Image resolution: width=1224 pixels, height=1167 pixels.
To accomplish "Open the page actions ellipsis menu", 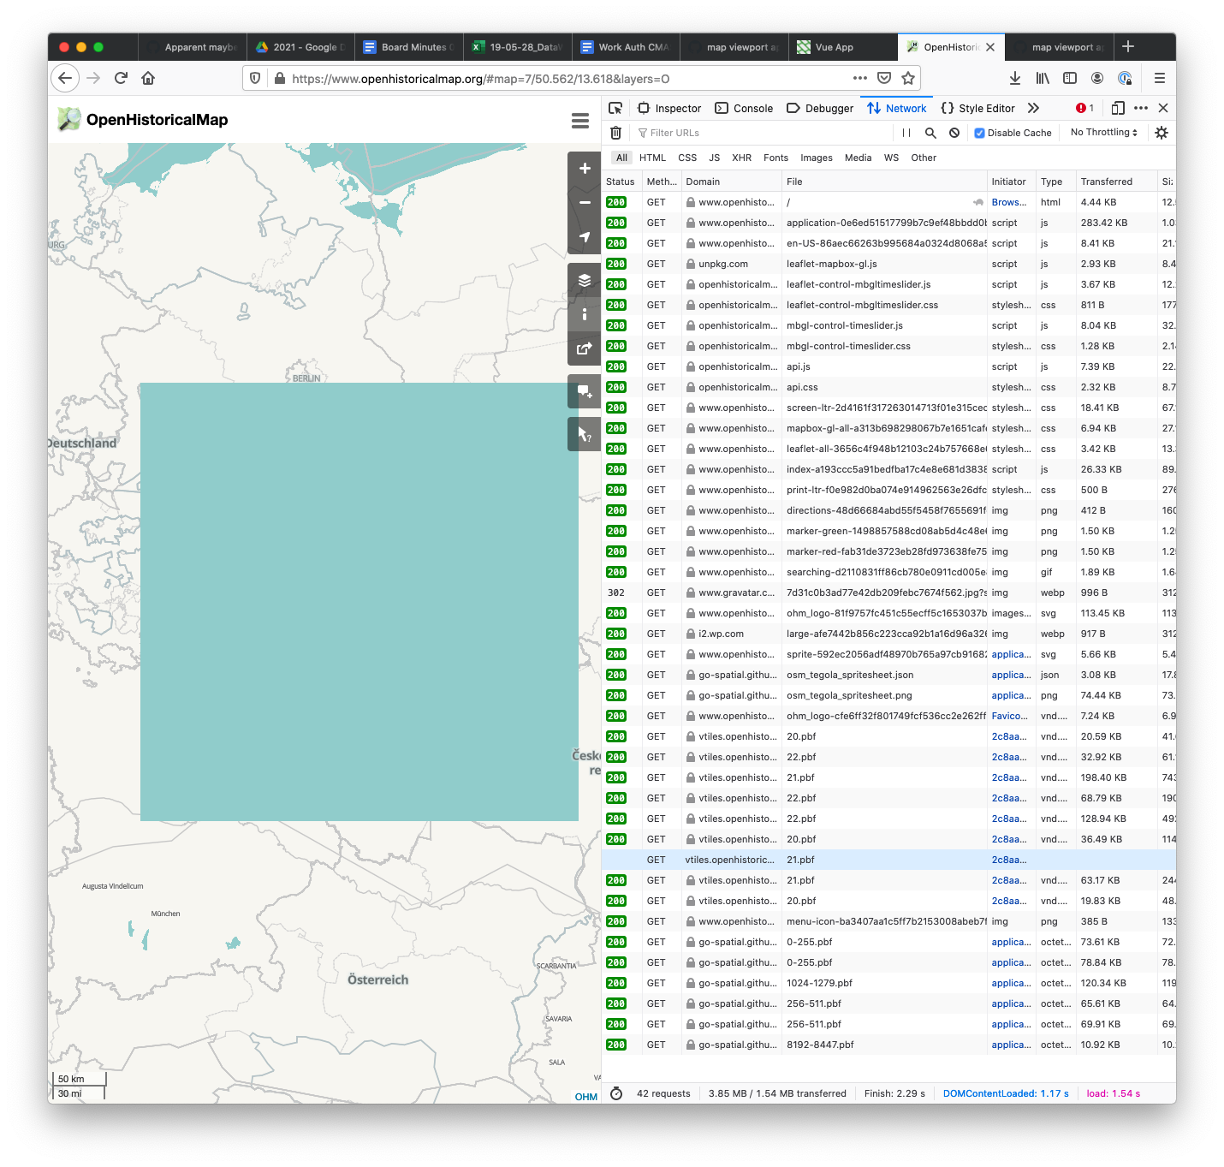I will [859, 78].
